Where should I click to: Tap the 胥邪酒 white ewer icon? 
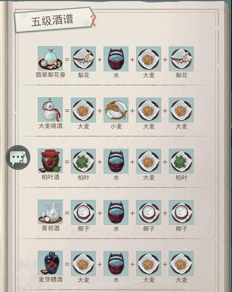50,212
